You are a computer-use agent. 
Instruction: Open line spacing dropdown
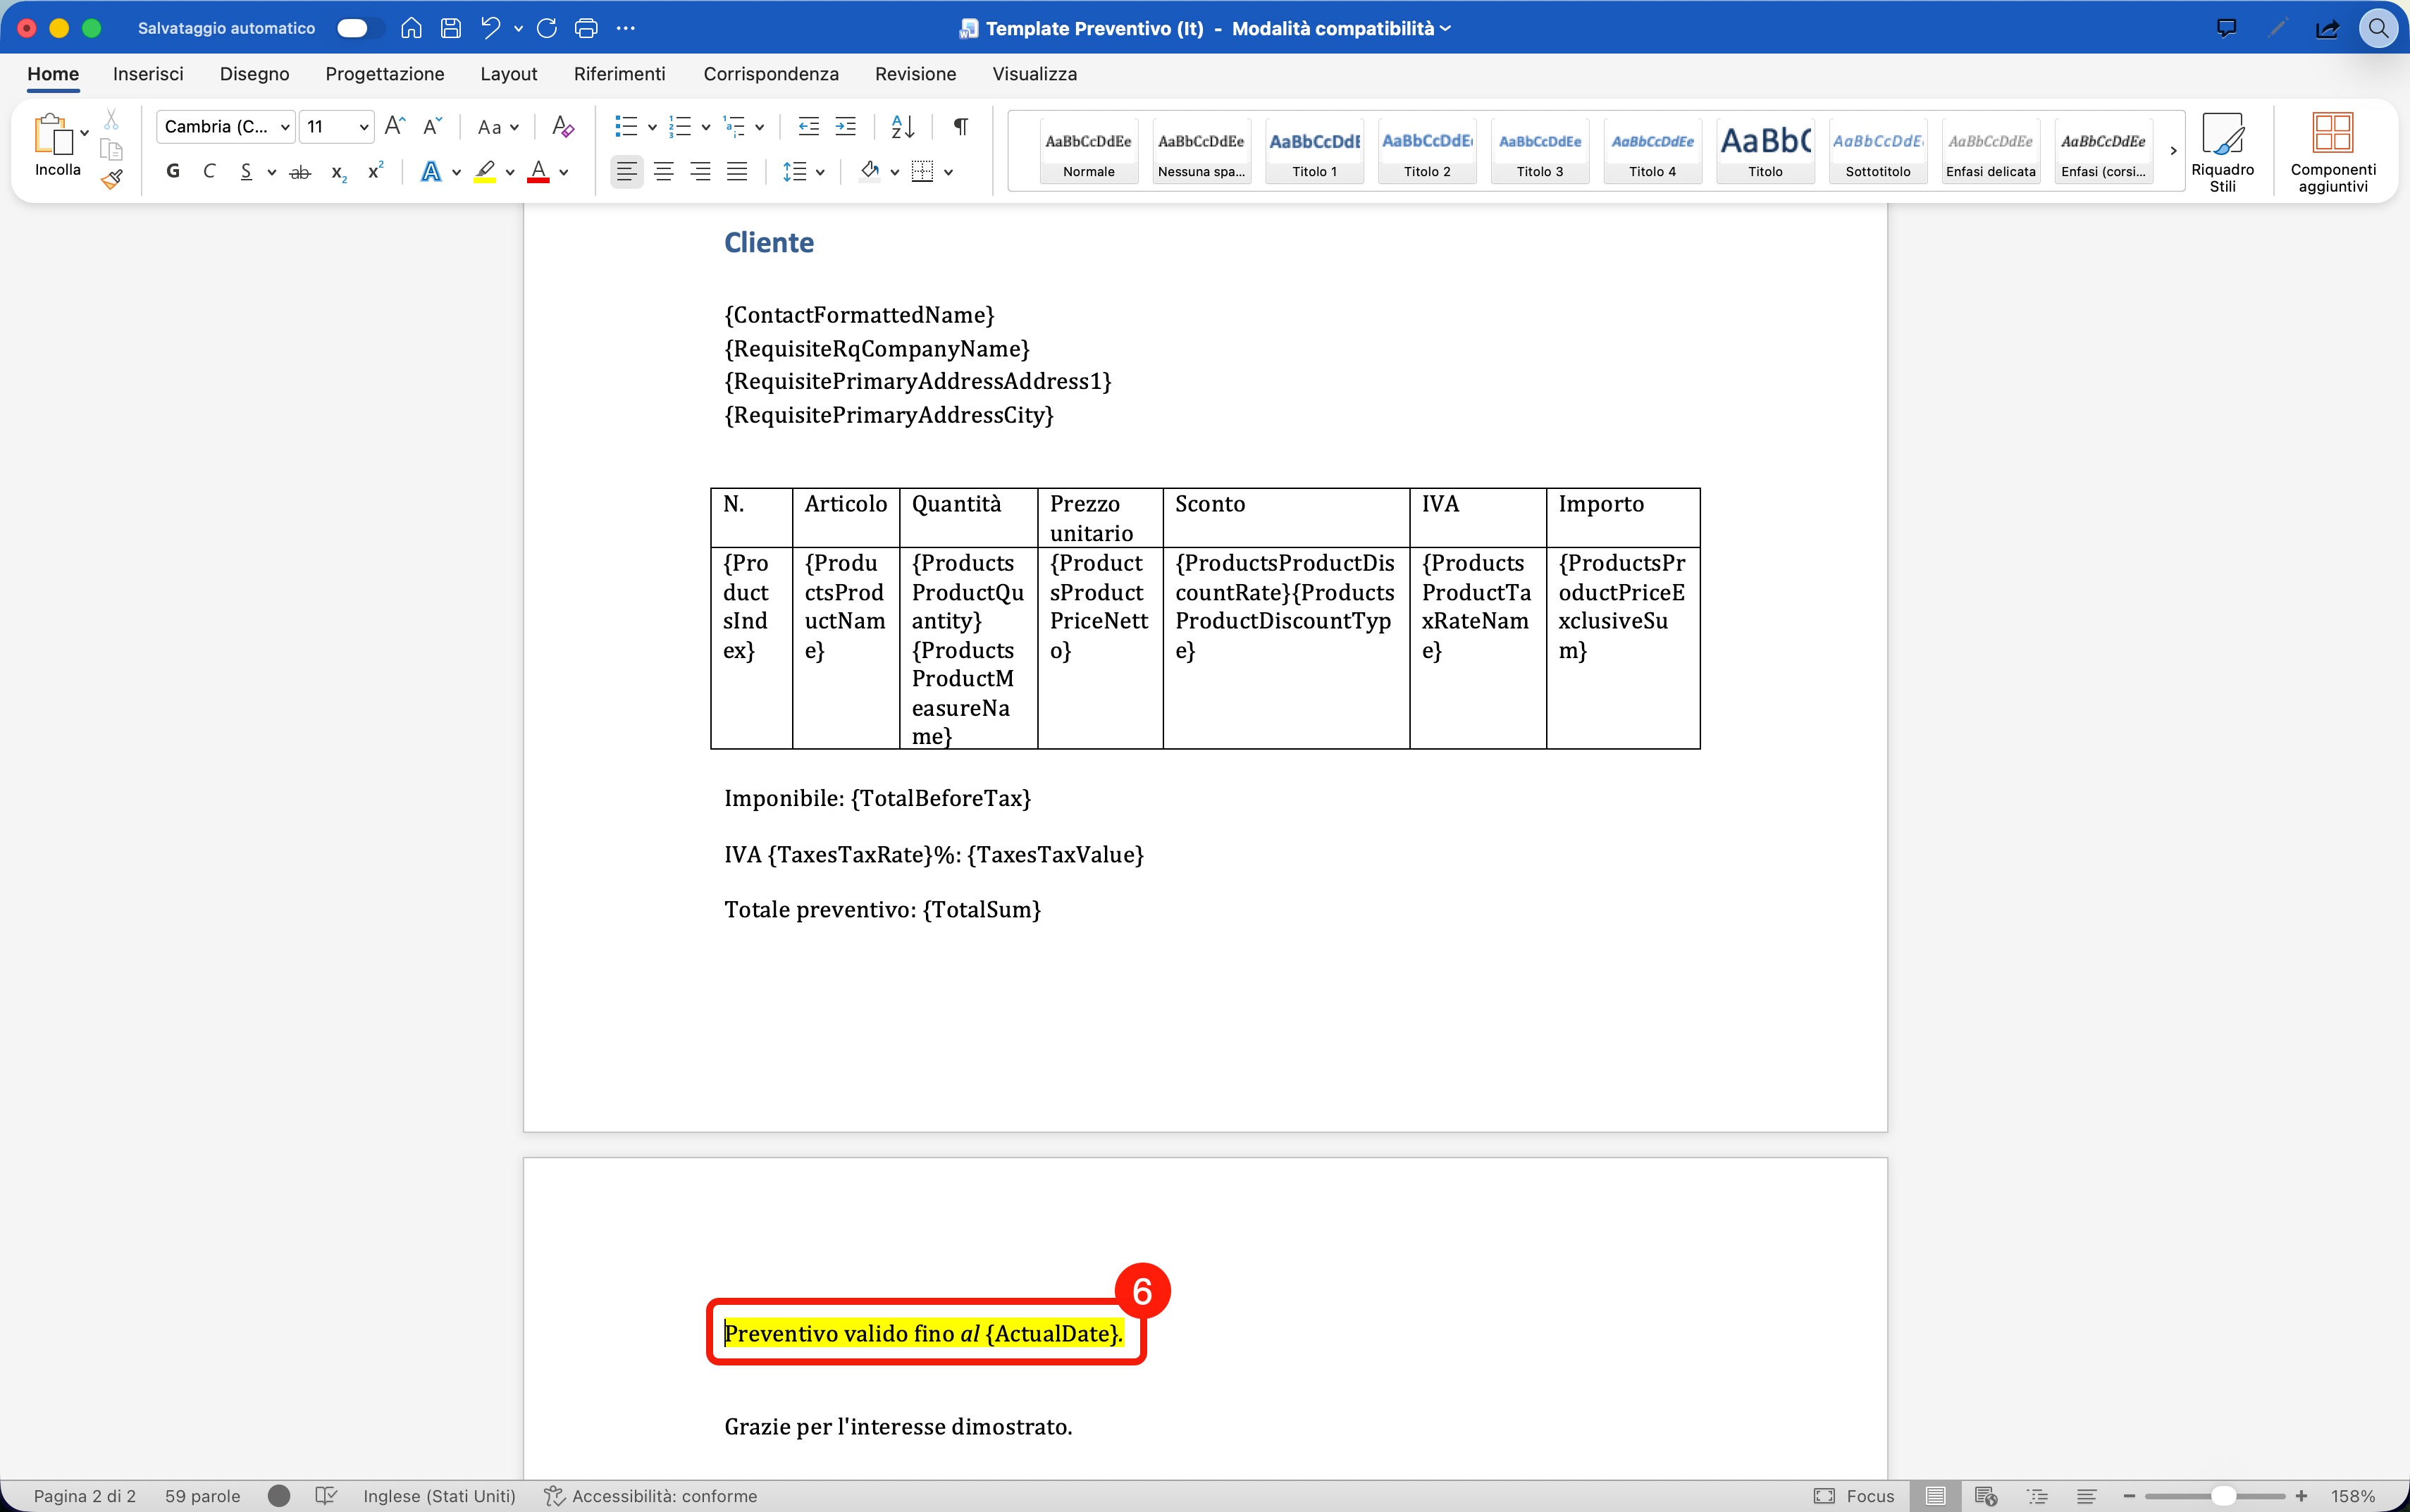coord(804,172)
